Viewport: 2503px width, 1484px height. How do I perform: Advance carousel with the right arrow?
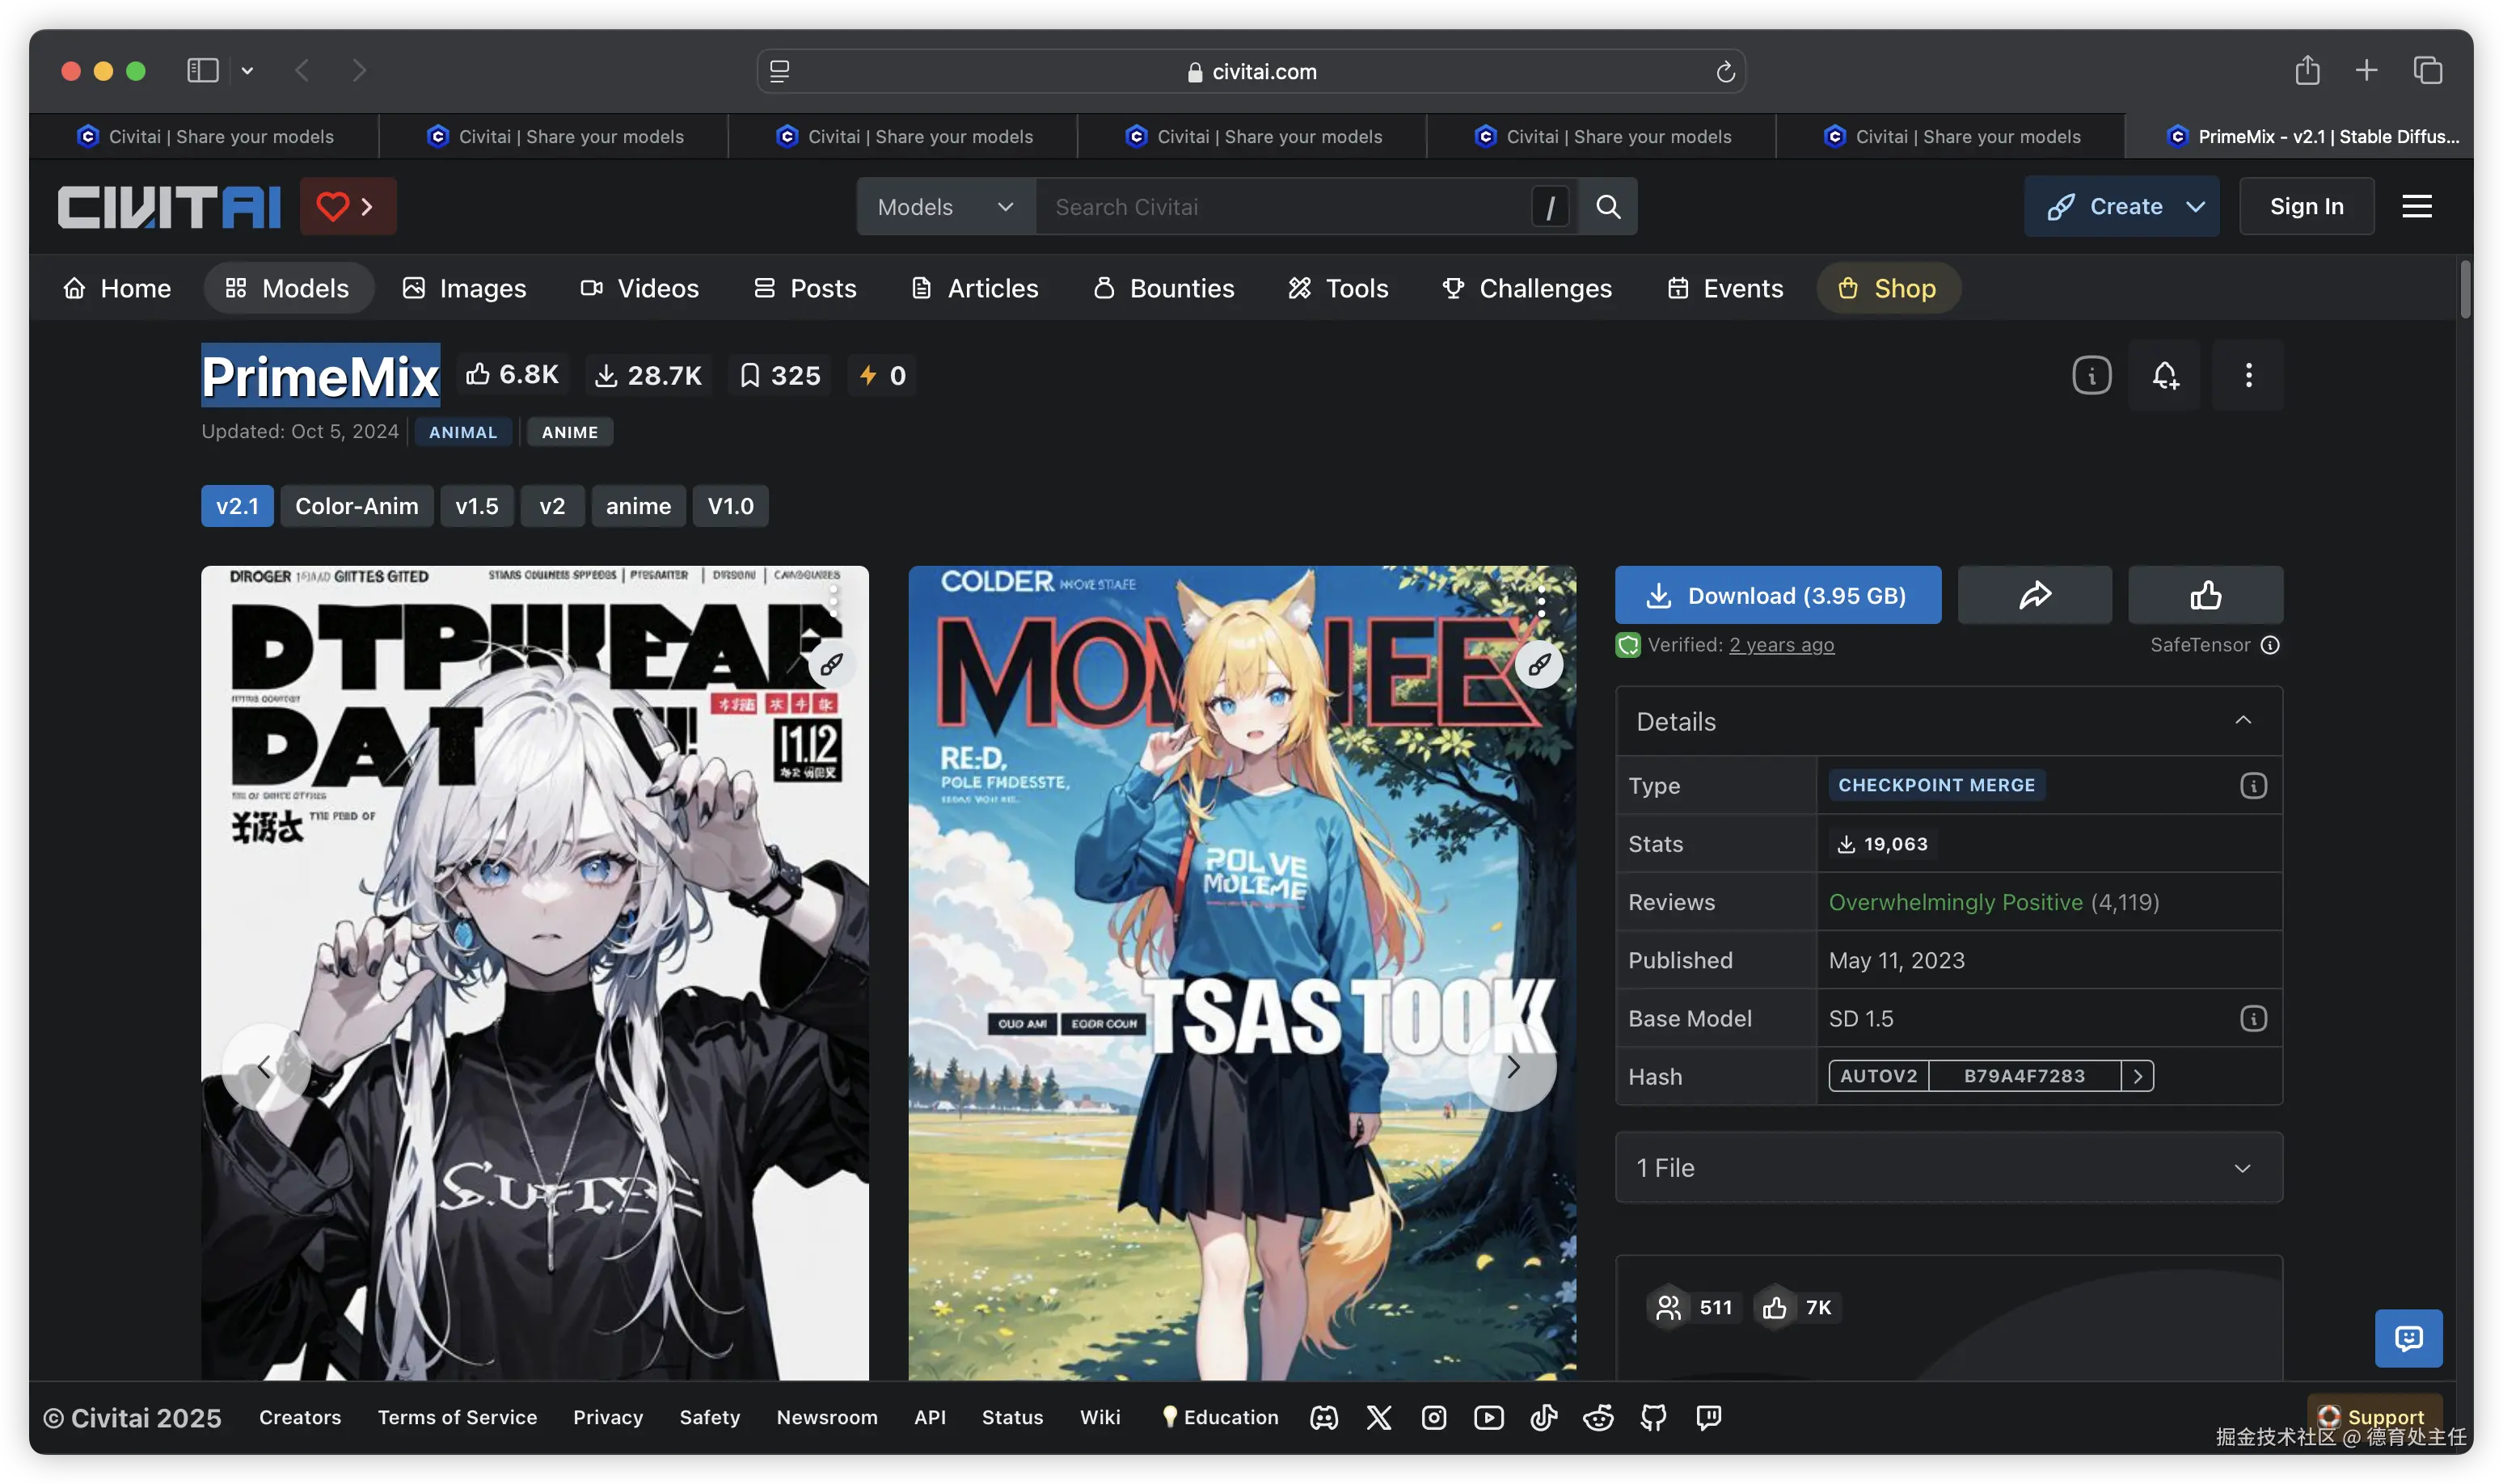pyautogui.click(x=1513, y=1066)
